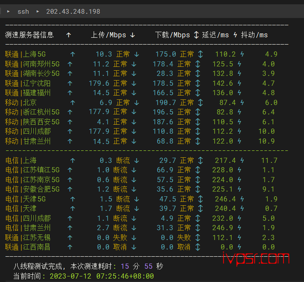The height and width of the screenshot is (282, 304).
Task: Select the 电信|天津5G row label
Action: tap(26, 199)
